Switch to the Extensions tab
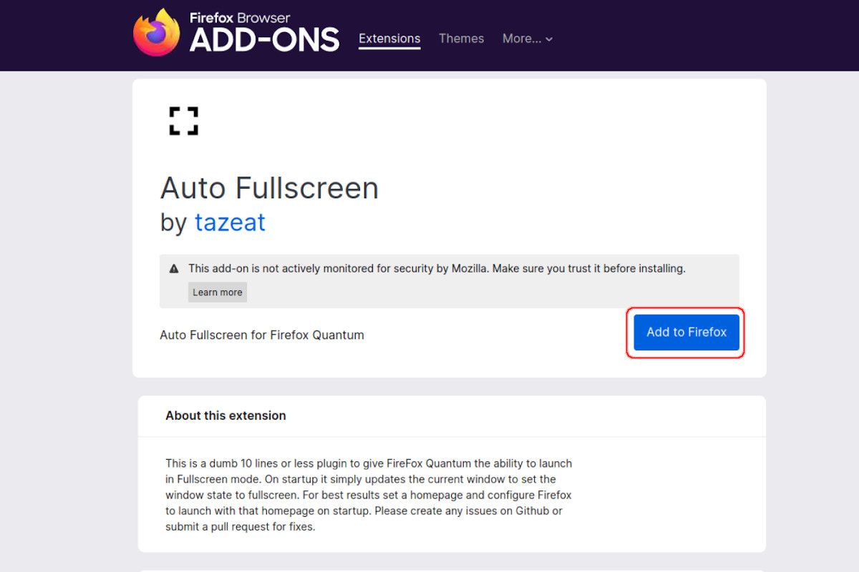Image resolution: width=859 pixels, height=572 pixels. (389, 39)
